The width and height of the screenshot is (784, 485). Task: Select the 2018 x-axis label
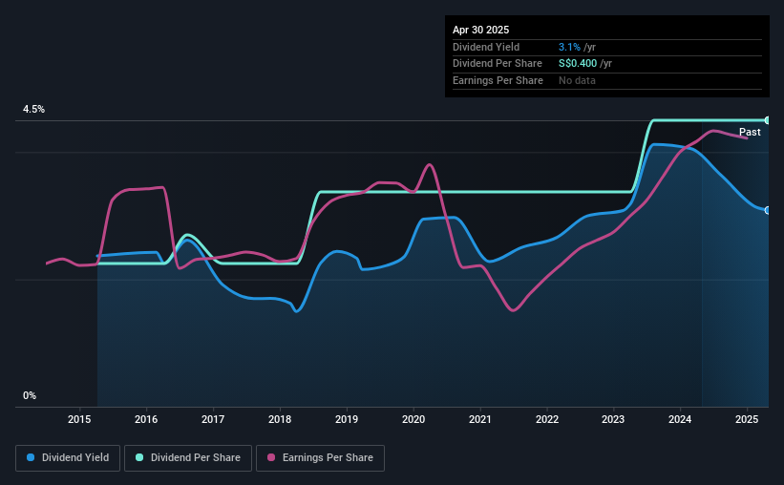280,419
